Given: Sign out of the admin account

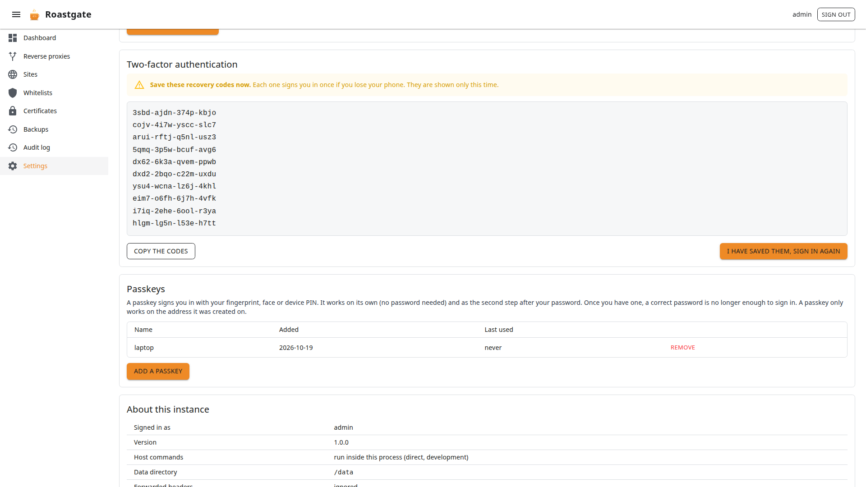Looking at the screenshot, I should coord(836,14).
